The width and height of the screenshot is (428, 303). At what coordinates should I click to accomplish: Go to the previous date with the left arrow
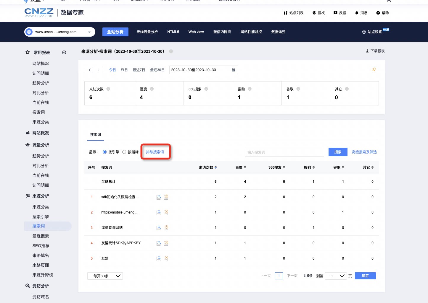pyautogui.click(x=89, y=70)
